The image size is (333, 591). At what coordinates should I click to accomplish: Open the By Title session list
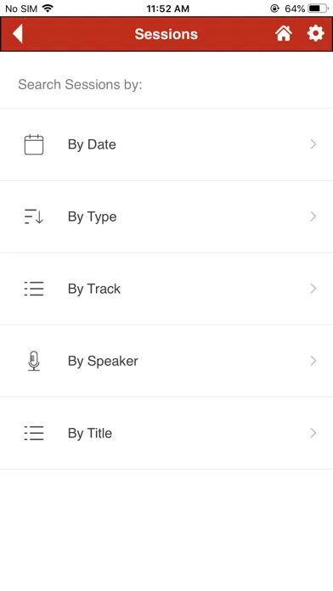(x=166, y=433)
